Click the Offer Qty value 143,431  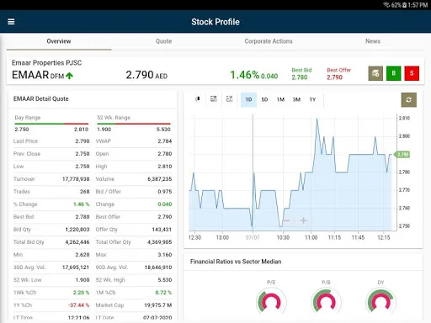[162, 230]
